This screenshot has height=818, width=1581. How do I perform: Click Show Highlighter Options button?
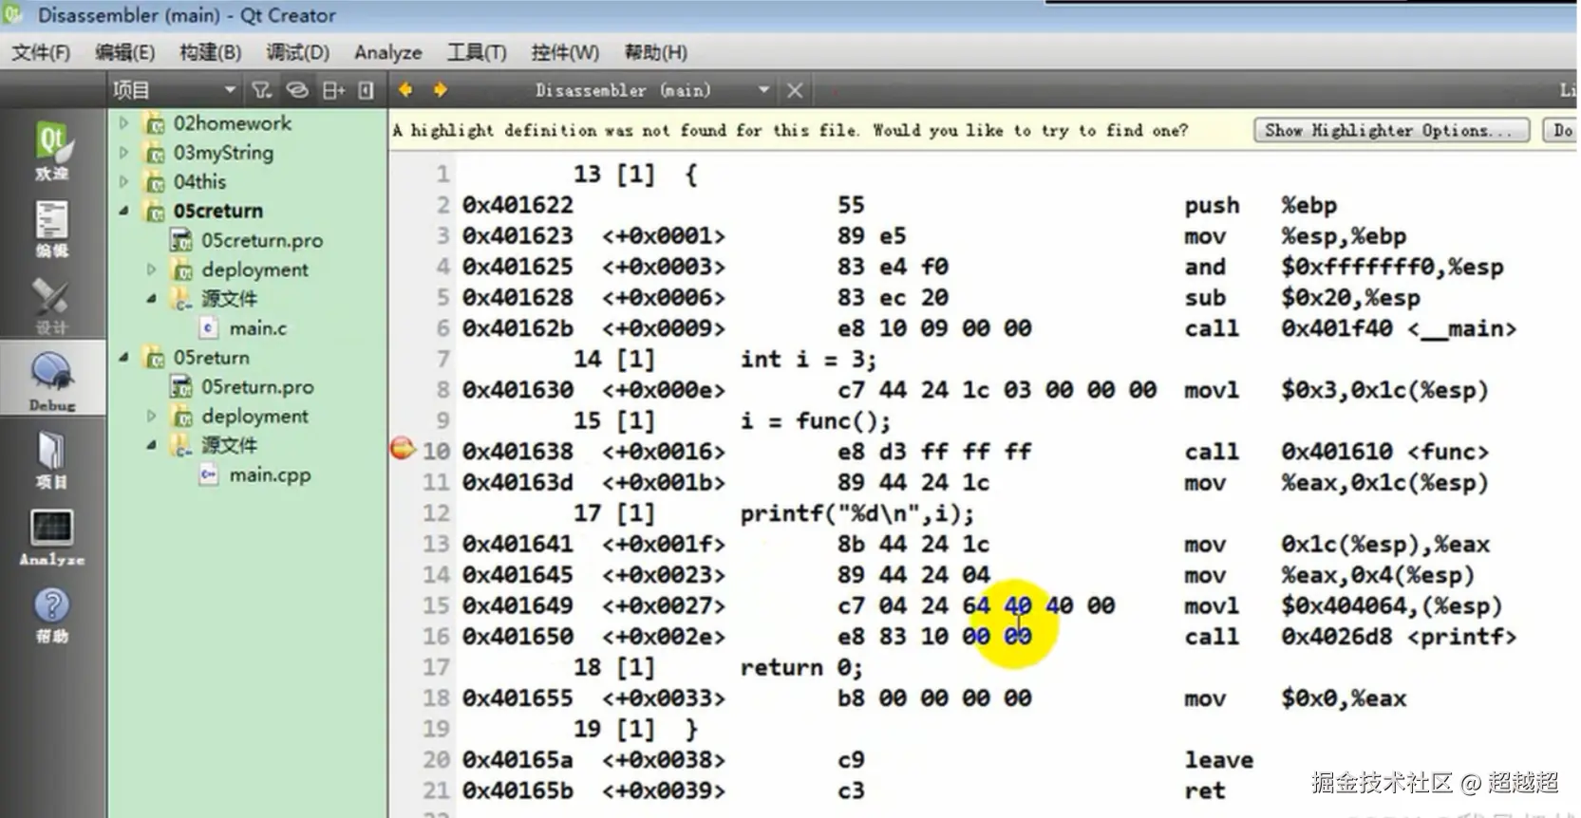(x=1391, y=130)
